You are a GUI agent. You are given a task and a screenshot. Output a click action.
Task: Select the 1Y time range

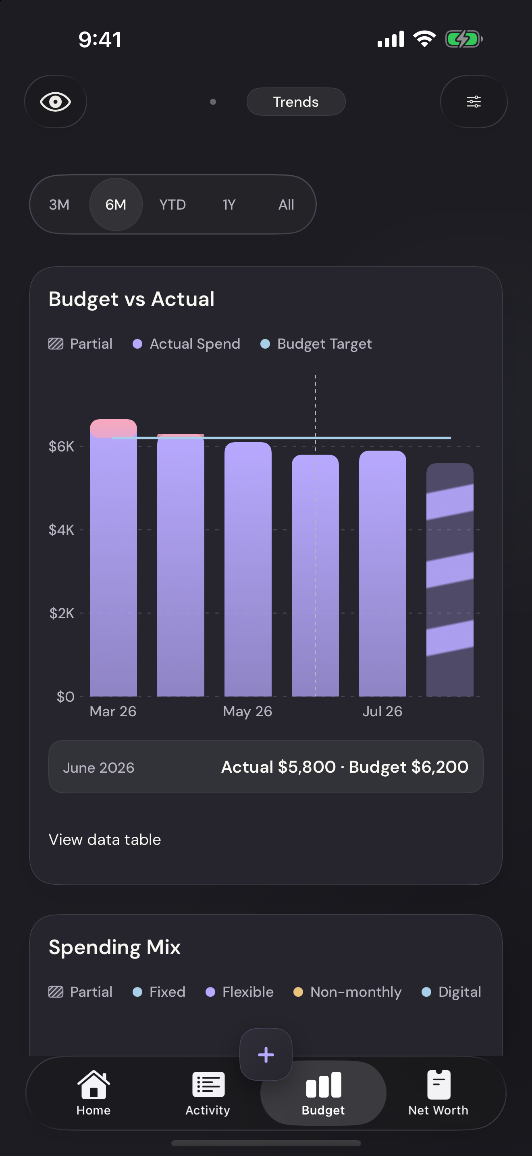click(x=229, y=205)
